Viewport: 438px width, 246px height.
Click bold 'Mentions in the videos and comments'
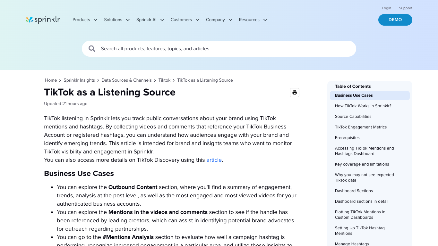(x=158, y=212)
